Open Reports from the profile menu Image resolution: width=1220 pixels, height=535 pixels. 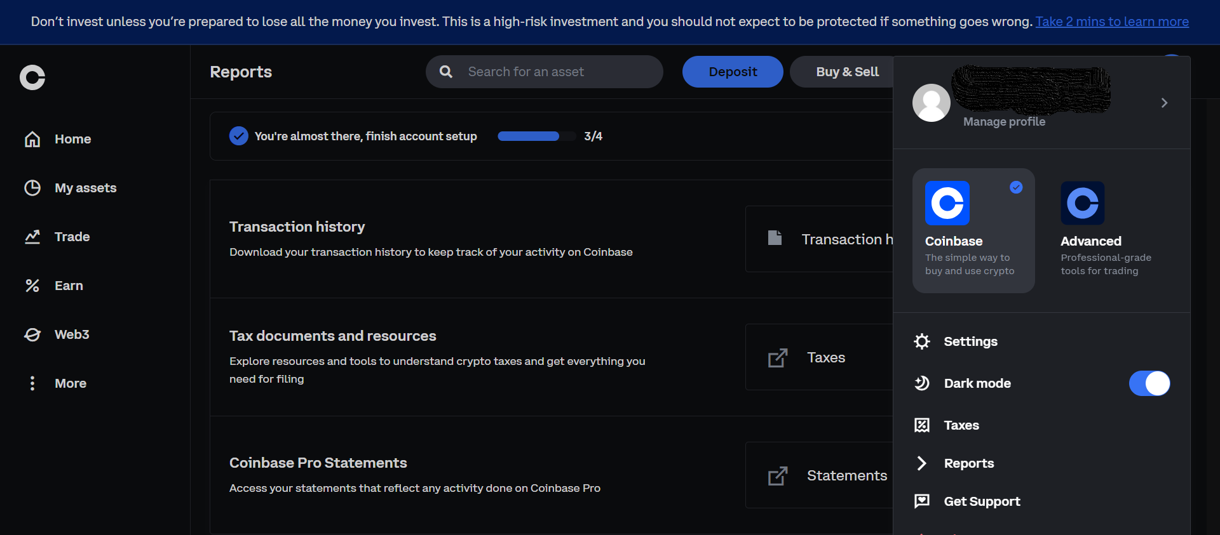coord(969,463)
